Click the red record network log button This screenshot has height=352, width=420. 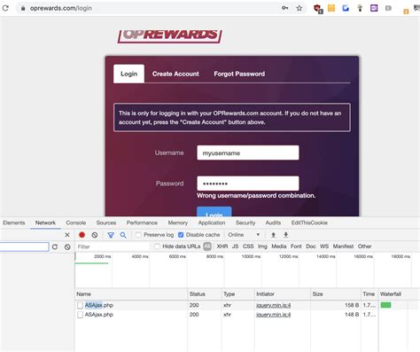tap(82, 235)
